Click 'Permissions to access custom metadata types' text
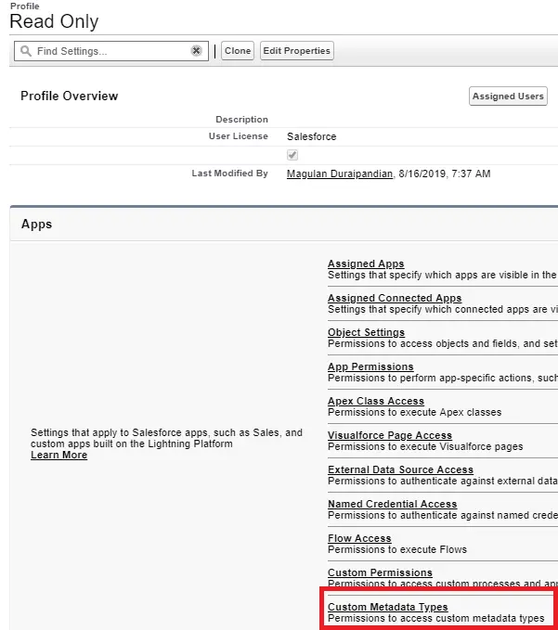The height and width of the screenshot is (630, 558). click(x=436, y=618)
